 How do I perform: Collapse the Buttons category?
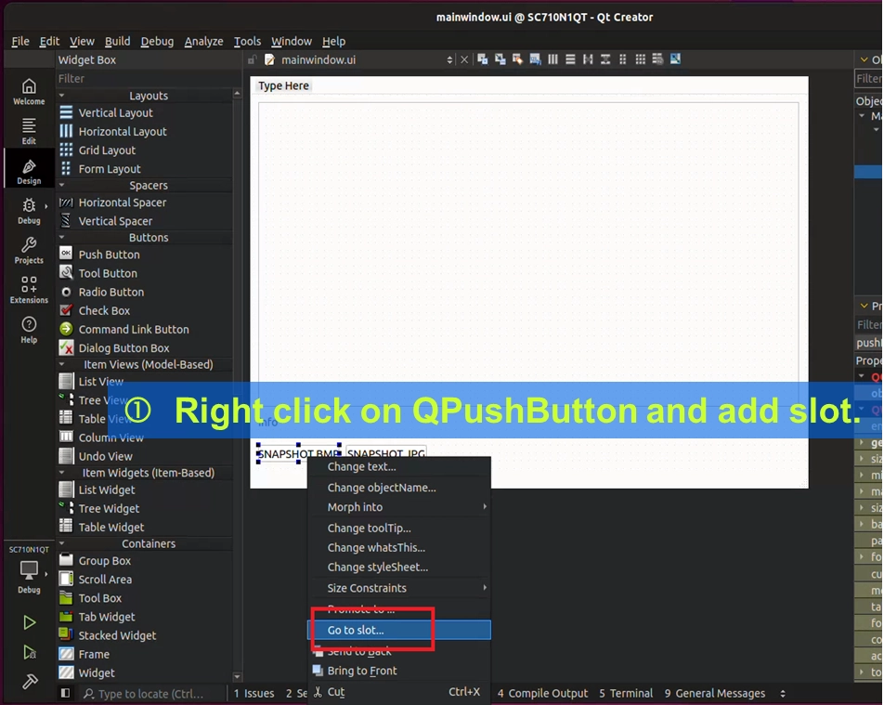(x=62, y=238)
